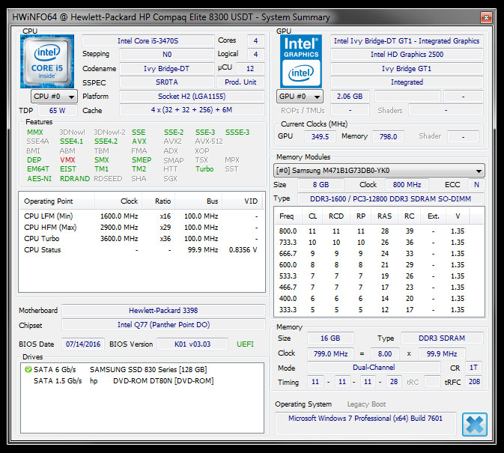
Task: Click the Intel Core i5-3470S name field
Action: [148, 40]
